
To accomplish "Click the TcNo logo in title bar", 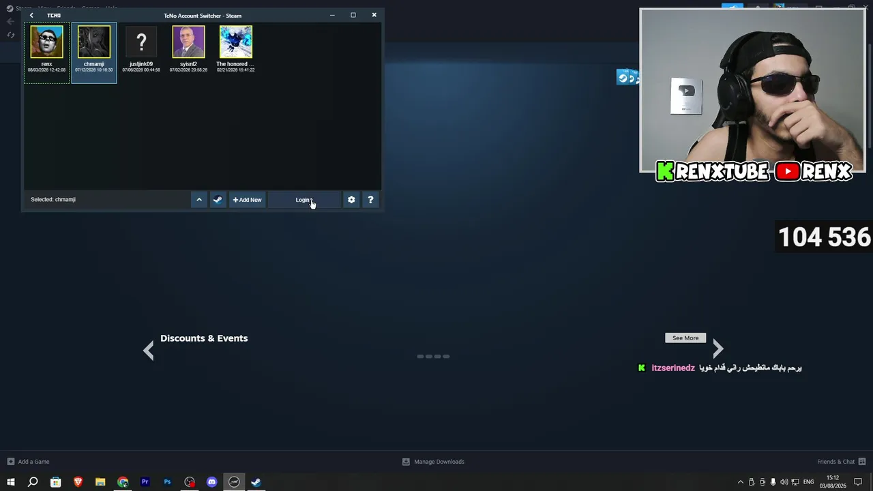I will pos(54,15).
